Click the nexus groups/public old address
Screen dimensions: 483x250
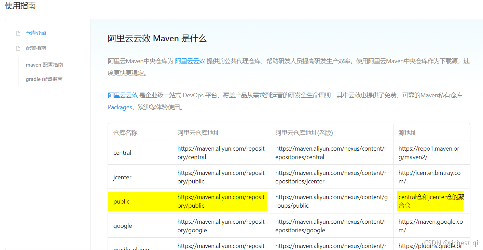[331, 202]
